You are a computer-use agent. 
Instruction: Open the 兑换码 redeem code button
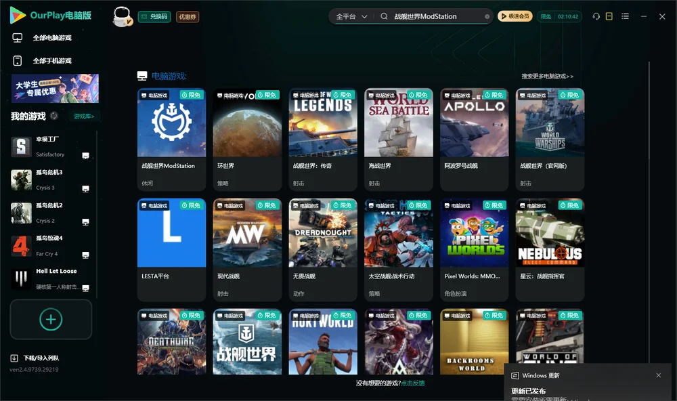click(154, 16)
